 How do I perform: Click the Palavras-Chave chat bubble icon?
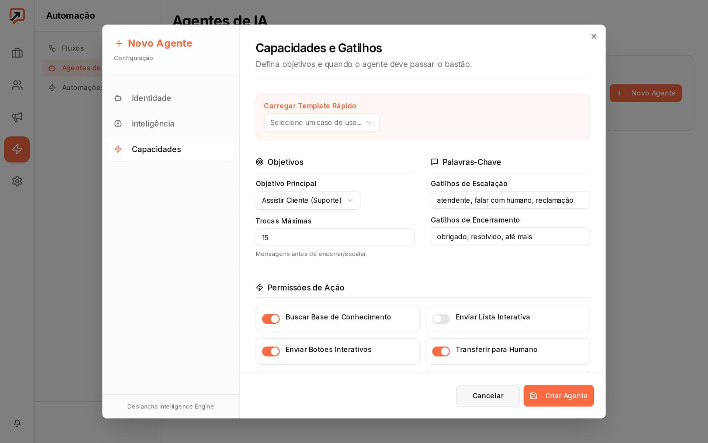click(435, 162)
